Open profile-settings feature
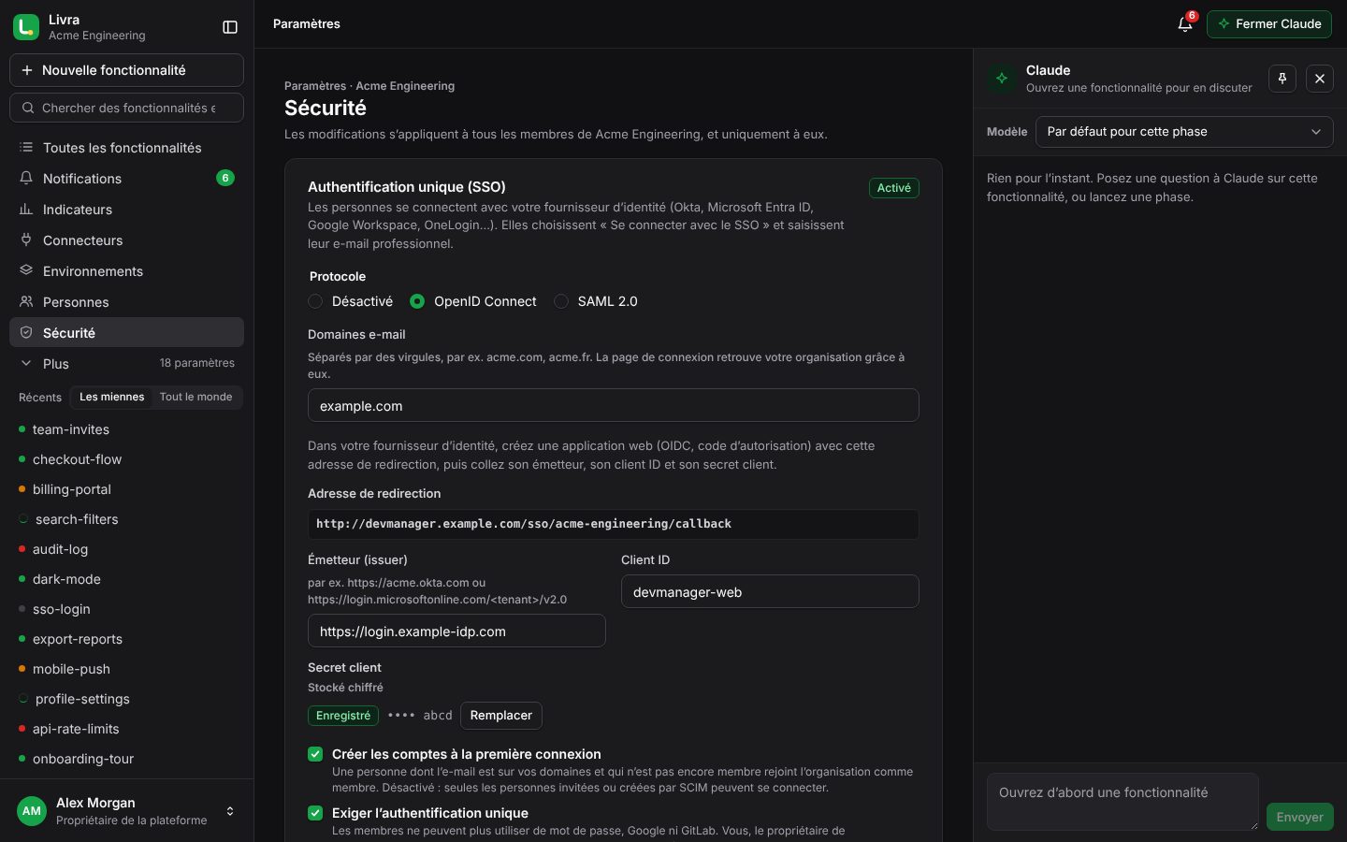The width and height of the screenshot is (1347, 842). point(126,699)
